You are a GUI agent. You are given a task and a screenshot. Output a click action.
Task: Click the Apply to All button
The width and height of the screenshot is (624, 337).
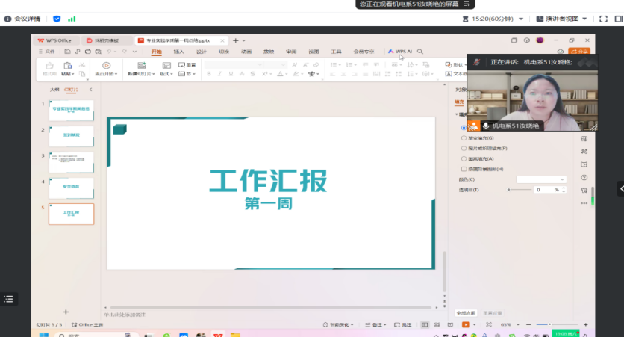click(467, 312)
